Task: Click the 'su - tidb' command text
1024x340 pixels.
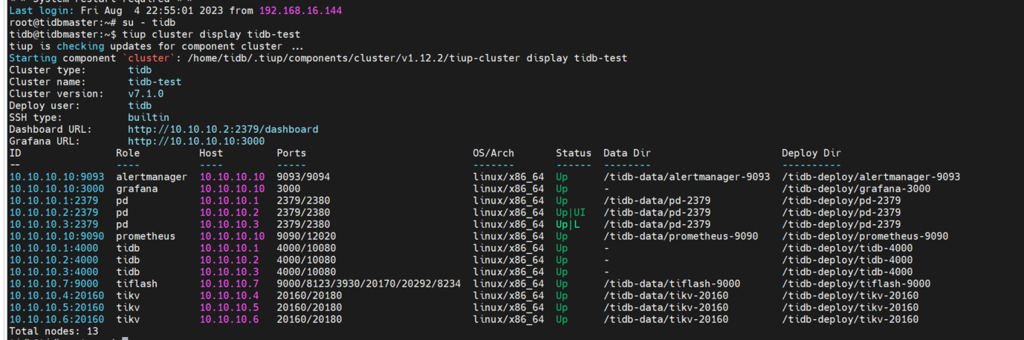Action: tap(149, 22)
